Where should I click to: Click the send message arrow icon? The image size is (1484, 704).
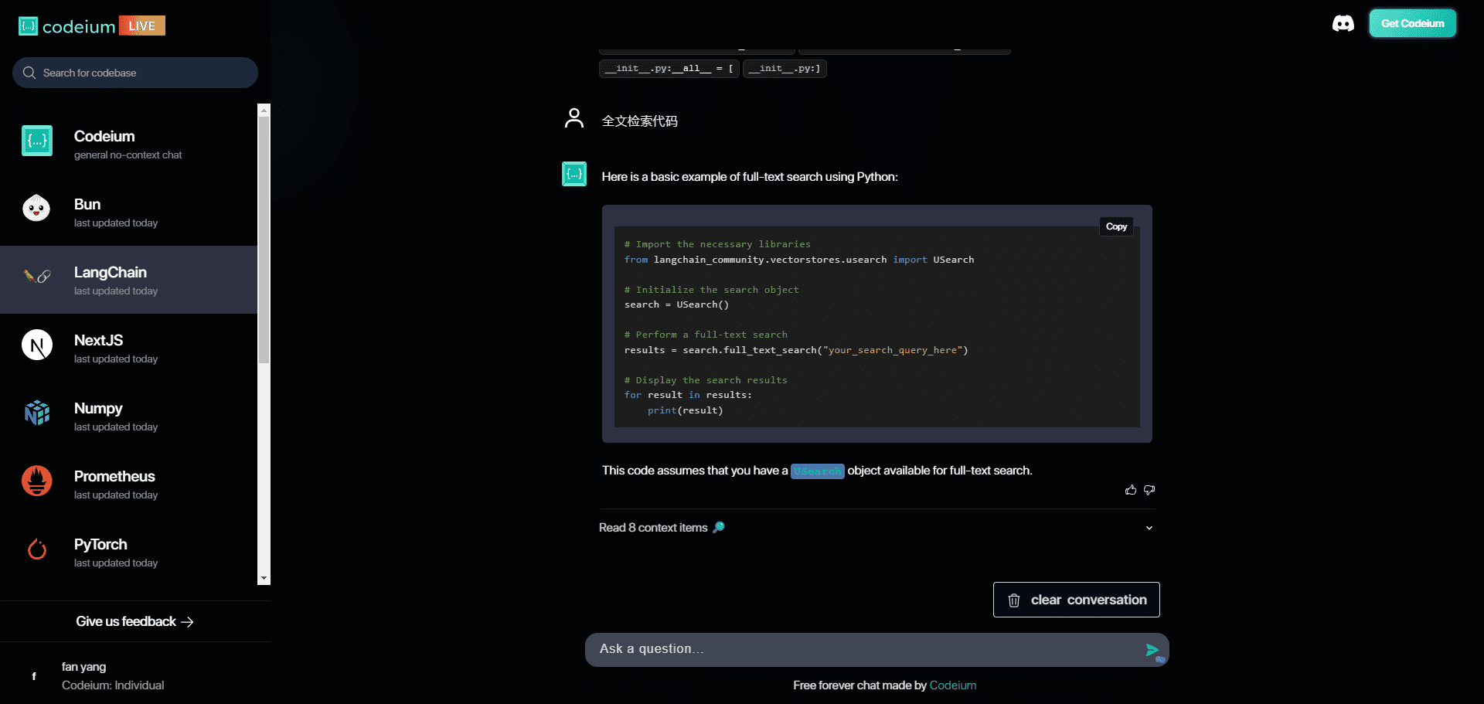[x=1152, y=650]
